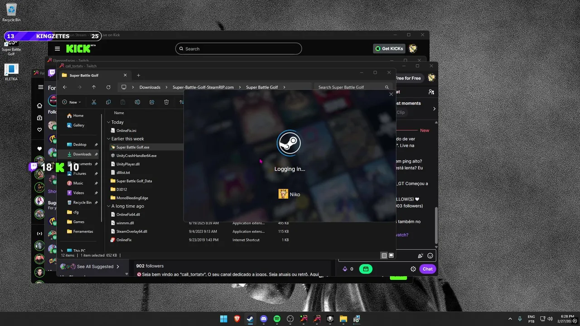Go up one folder level in Explorer

click(x=94, y=87)
